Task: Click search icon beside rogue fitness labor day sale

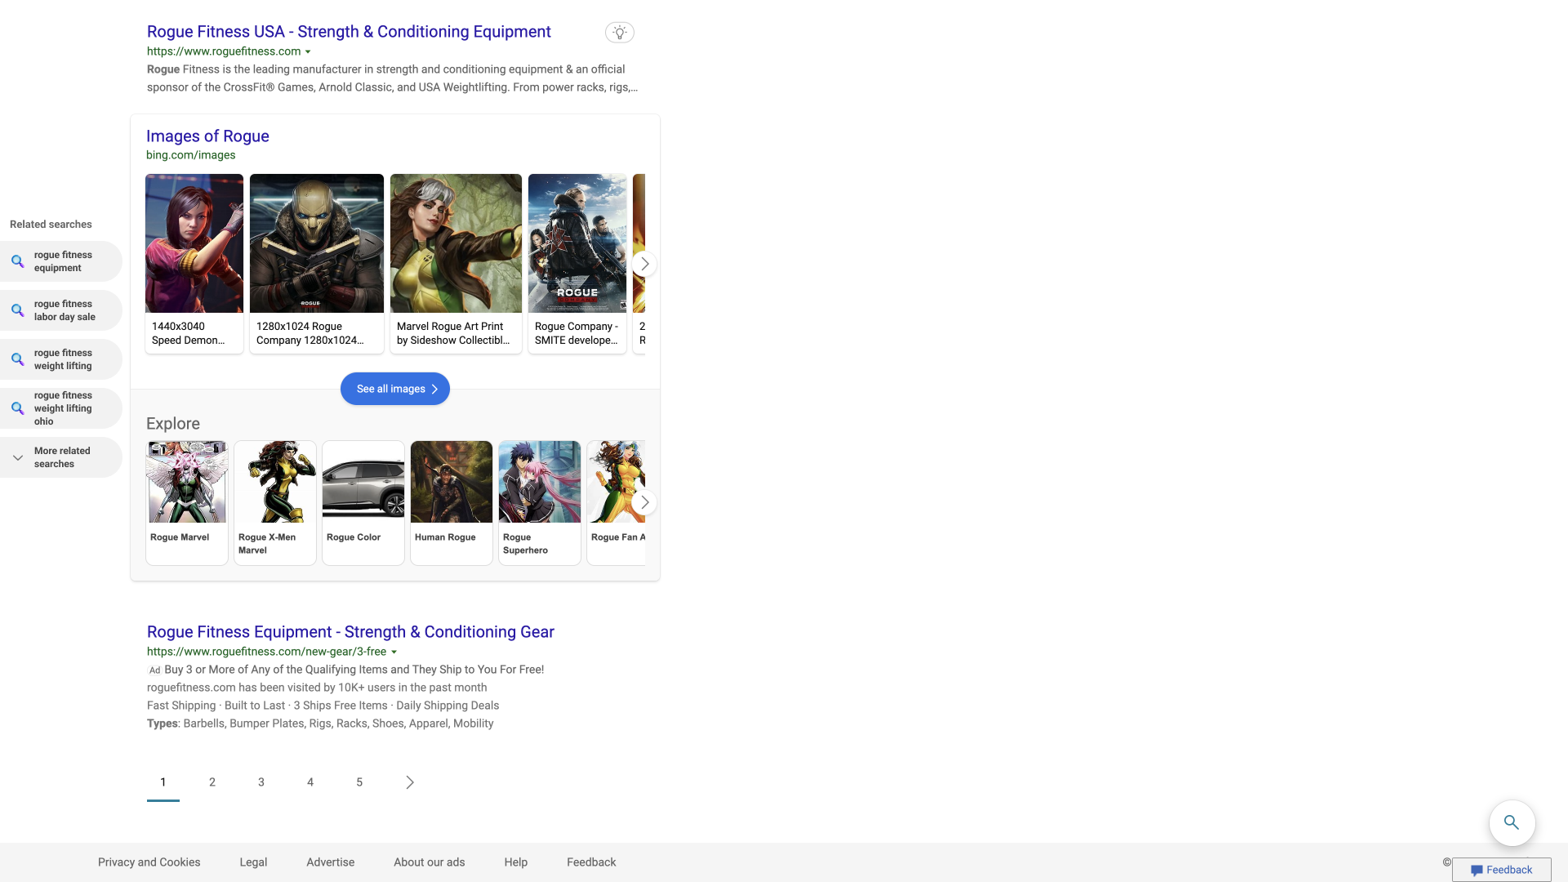Action: (17, 310)
